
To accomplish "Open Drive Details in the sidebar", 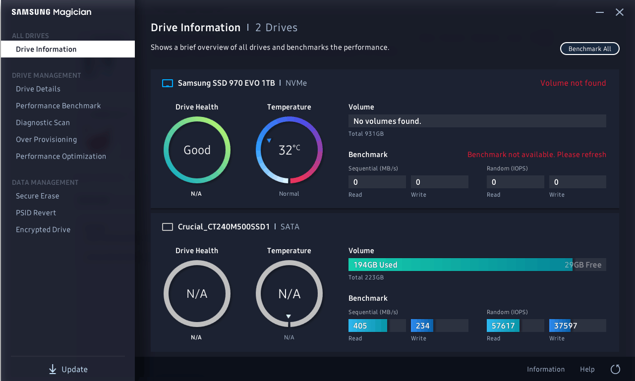I will coord(38,89).
